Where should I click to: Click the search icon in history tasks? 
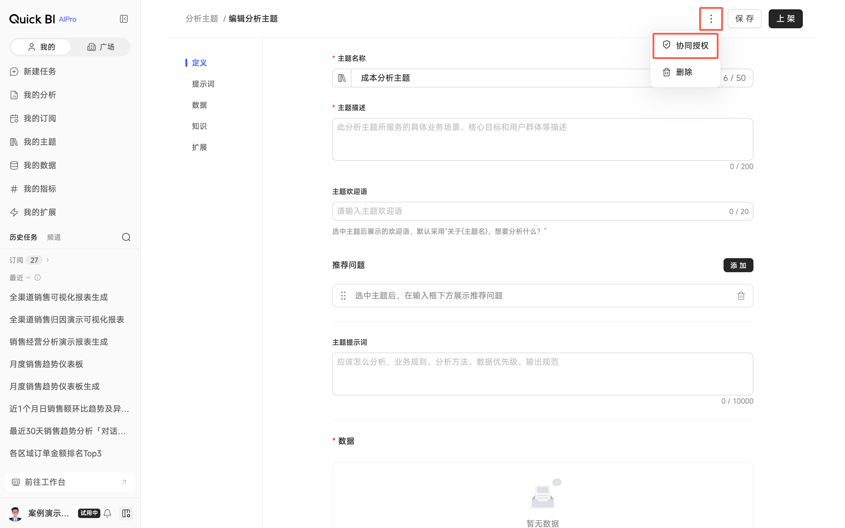[126, 238]
